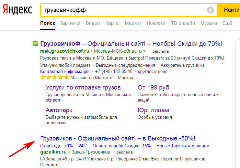Clear the search query with the X icon

210,10
